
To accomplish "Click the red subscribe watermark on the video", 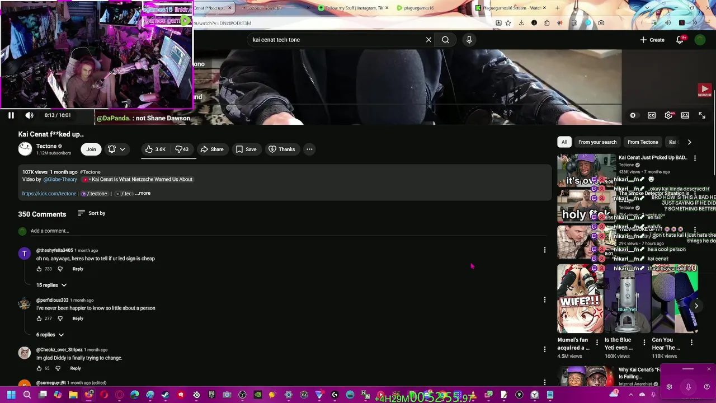I will [x=704, y=90].
